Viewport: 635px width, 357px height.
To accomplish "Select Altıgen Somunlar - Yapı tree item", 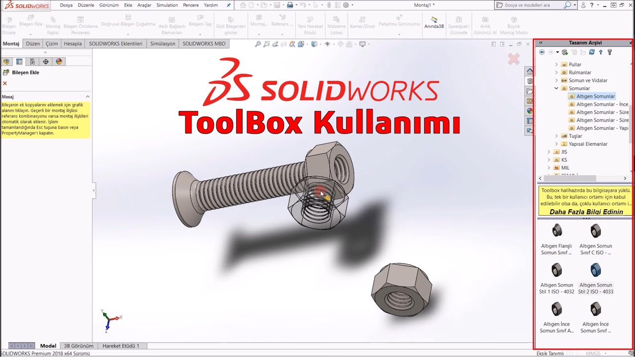I will 599,128.
